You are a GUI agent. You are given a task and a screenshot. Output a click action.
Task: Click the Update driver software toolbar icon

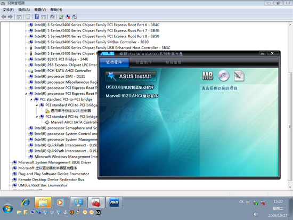(x=61, y=17)
